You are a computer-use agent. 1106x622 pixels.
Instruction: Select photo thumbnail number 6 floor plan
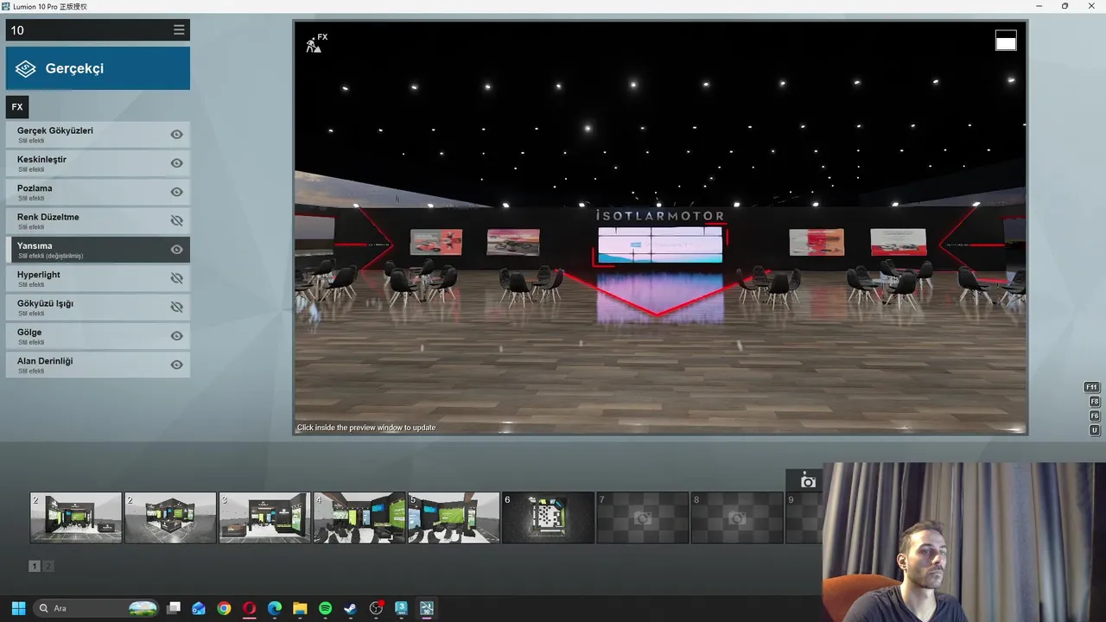pos(548,517)
